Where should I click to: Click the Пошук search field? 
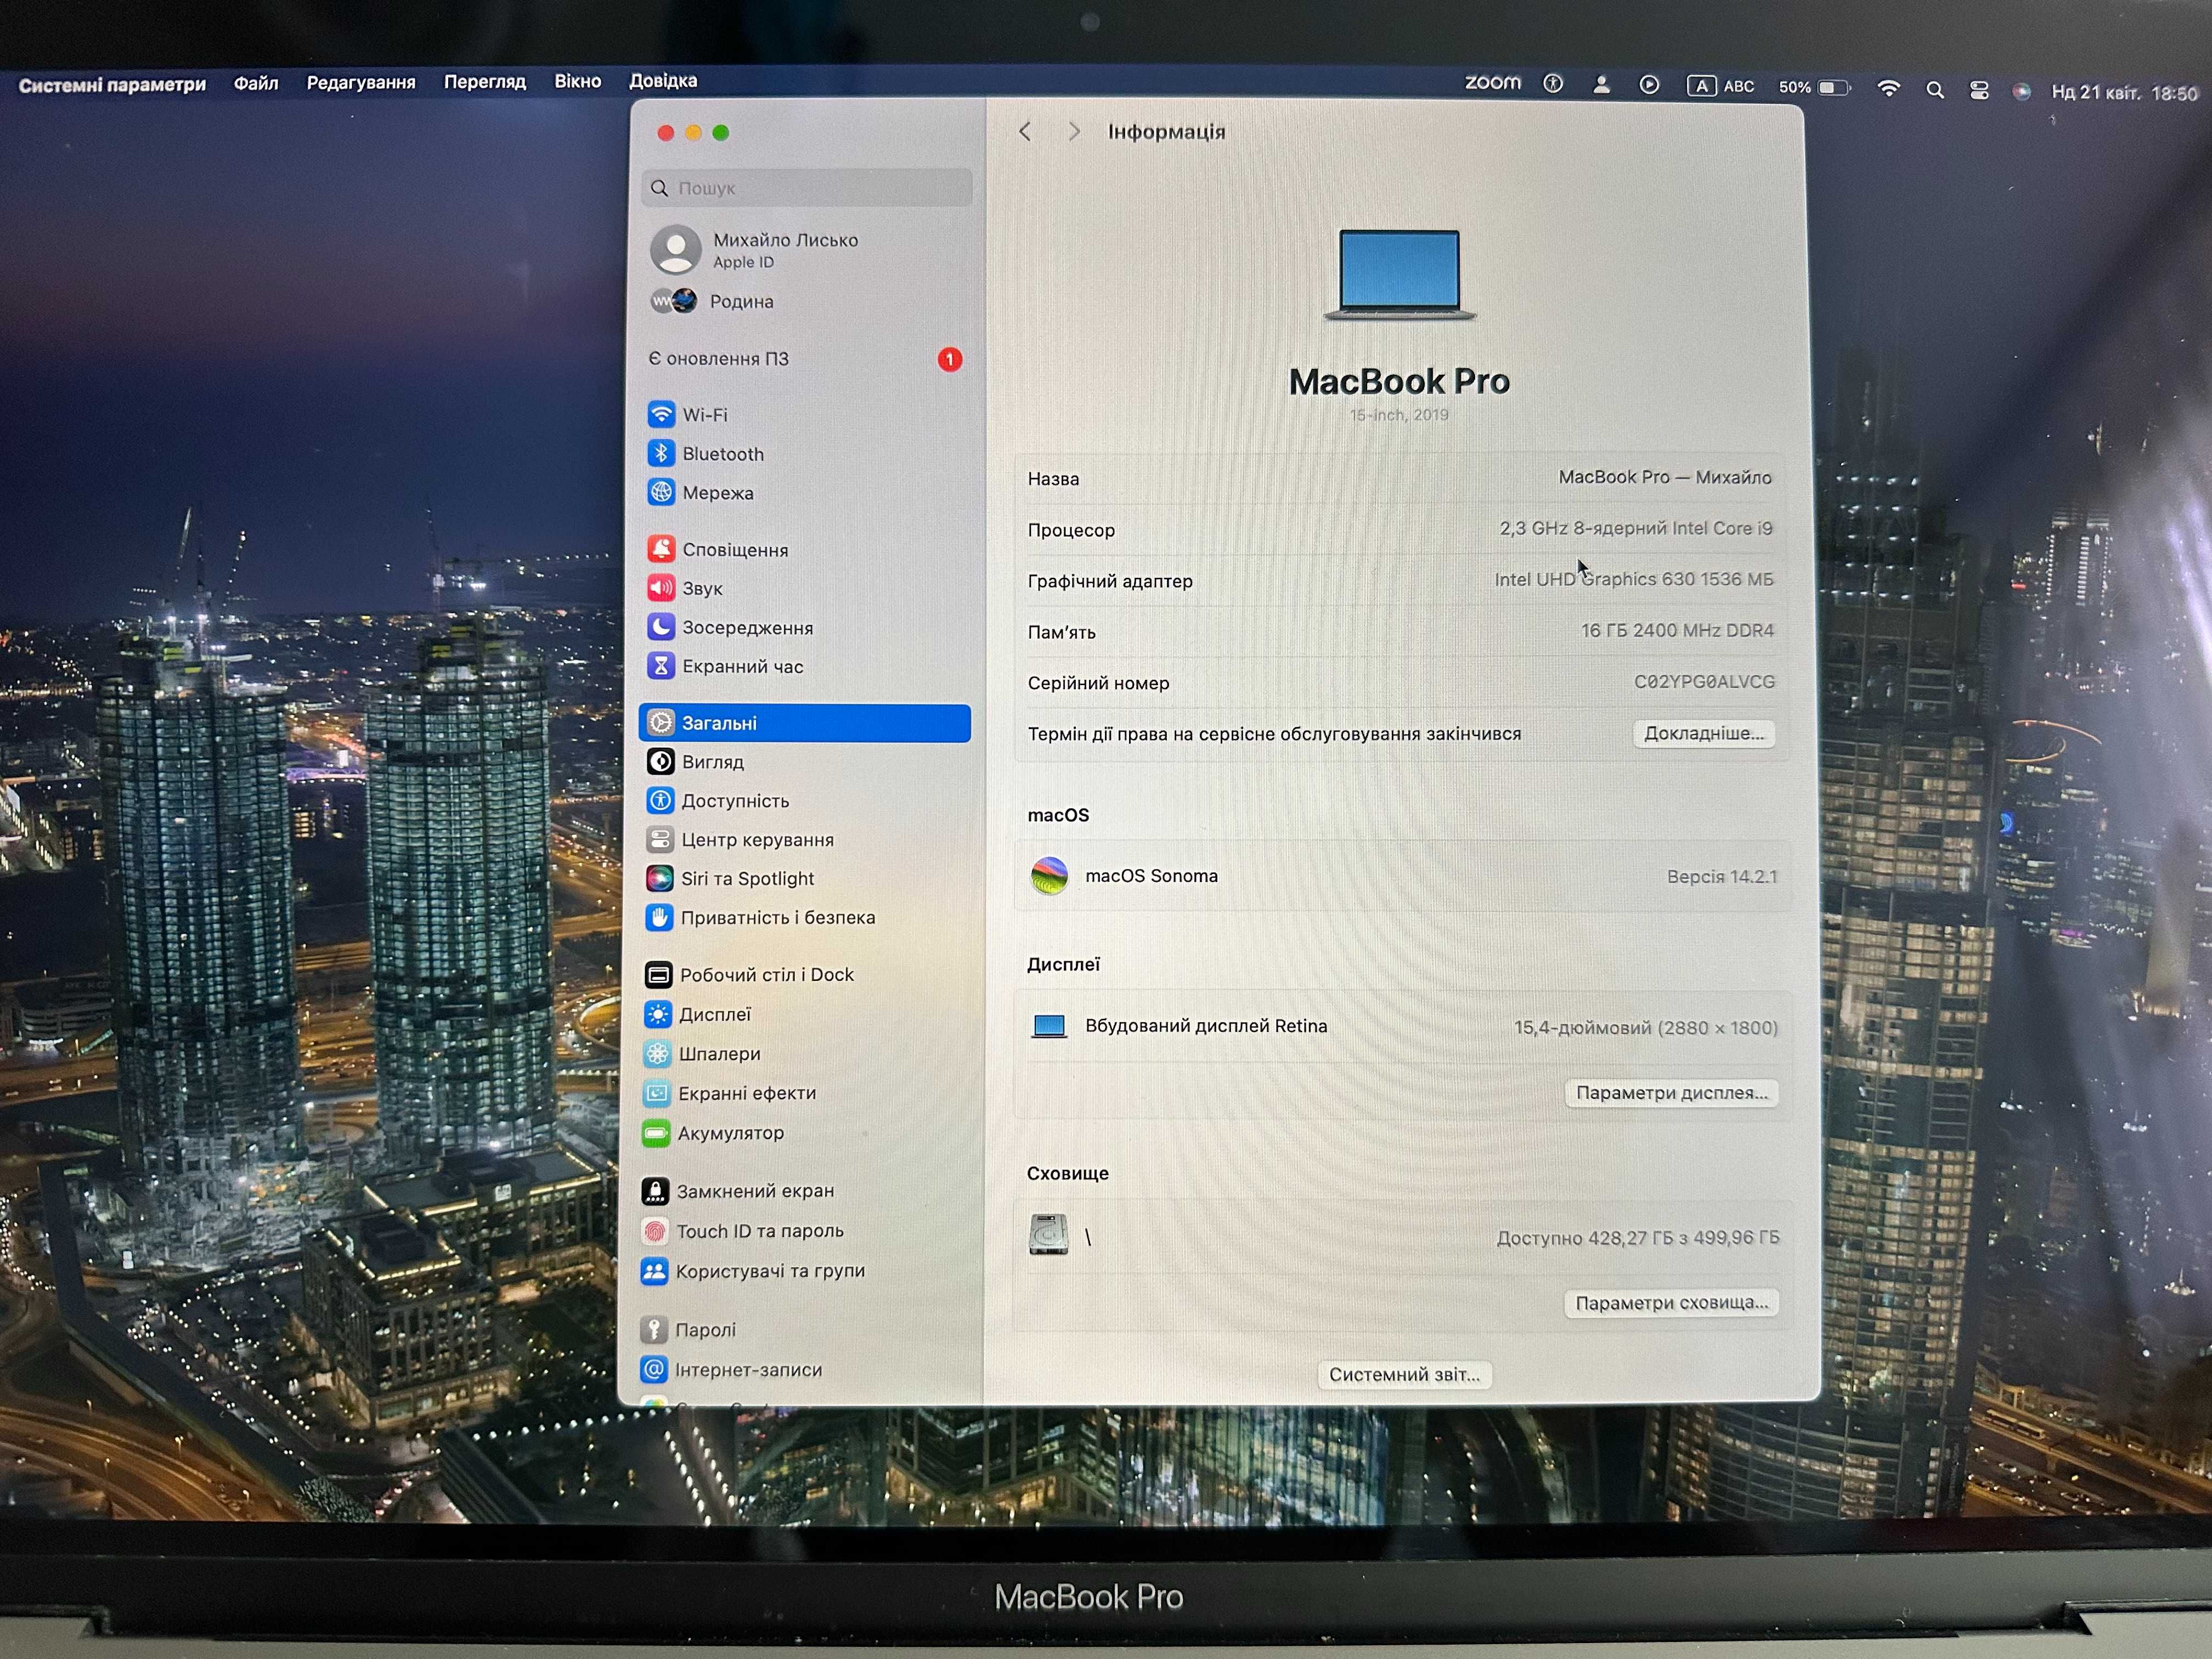(x=807, y=188)
